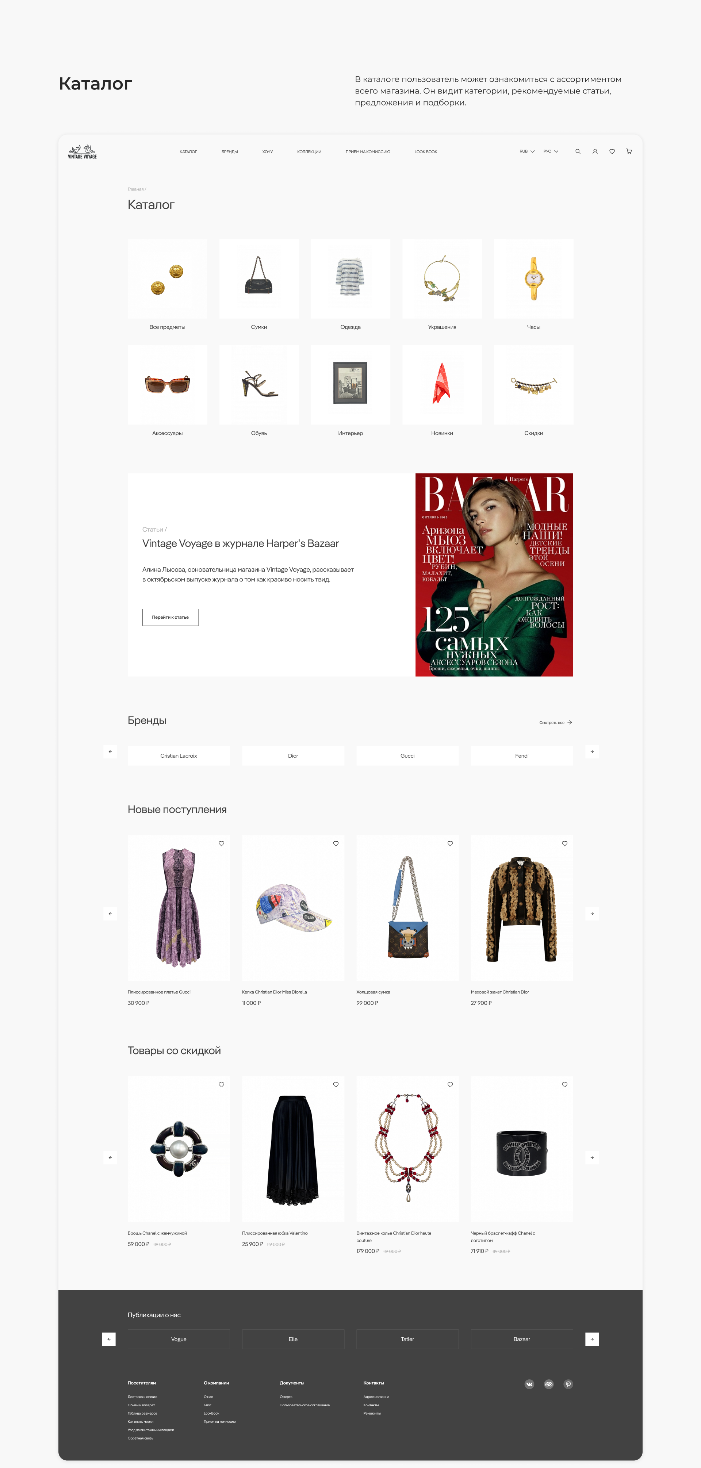The image size is (701, 1468).
Task: Expand the РУС language dropdown
Action: tap(551, 151)
